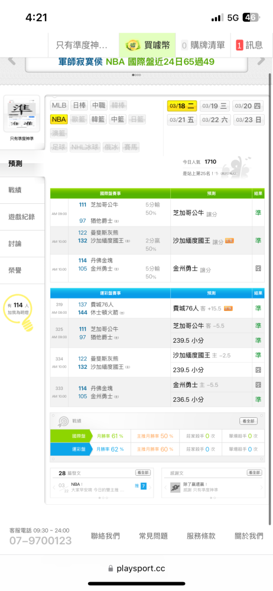Click the target 戰績 icon
This screenshot has height=591, width=273.
tap(62, 421)
